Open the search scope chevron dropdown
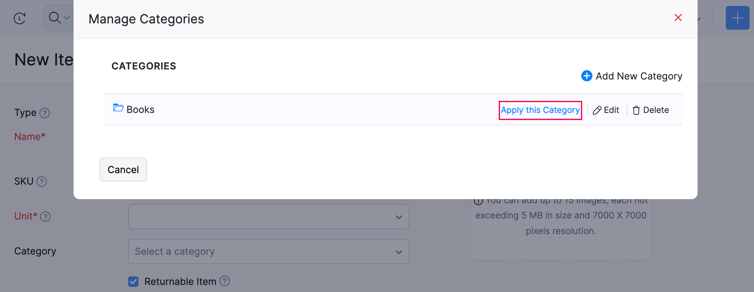 pyautogui.click(x=67, y=18)
